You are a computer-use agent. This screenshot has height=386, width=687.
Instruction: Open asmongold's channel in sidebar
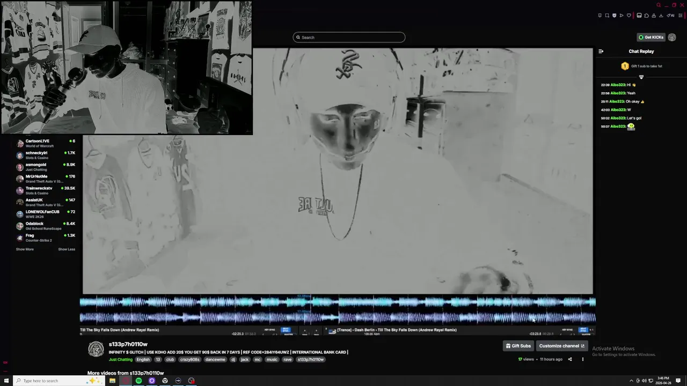(x=46, y=167)
